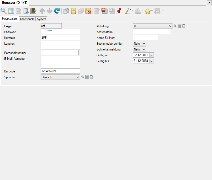Image resolution: width=212 pixels, height=180 pixels.
Task: Click the magnifying glass search icon in toolbar
Action: click(4, 11)
